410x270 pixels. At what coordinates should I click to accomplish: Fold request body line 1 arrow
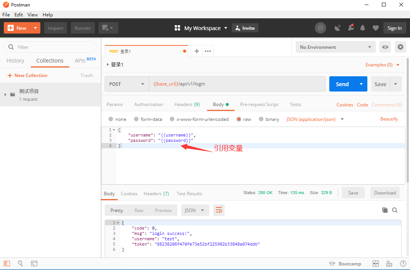point(114,130)
